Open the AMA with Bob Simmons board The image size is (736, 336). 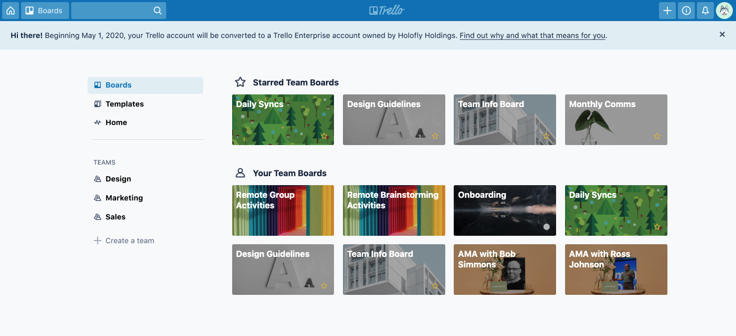point(505,270)
